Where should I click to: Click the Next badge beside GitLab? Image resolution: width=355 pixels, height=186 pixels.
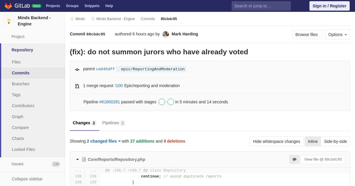click(36, 6)
